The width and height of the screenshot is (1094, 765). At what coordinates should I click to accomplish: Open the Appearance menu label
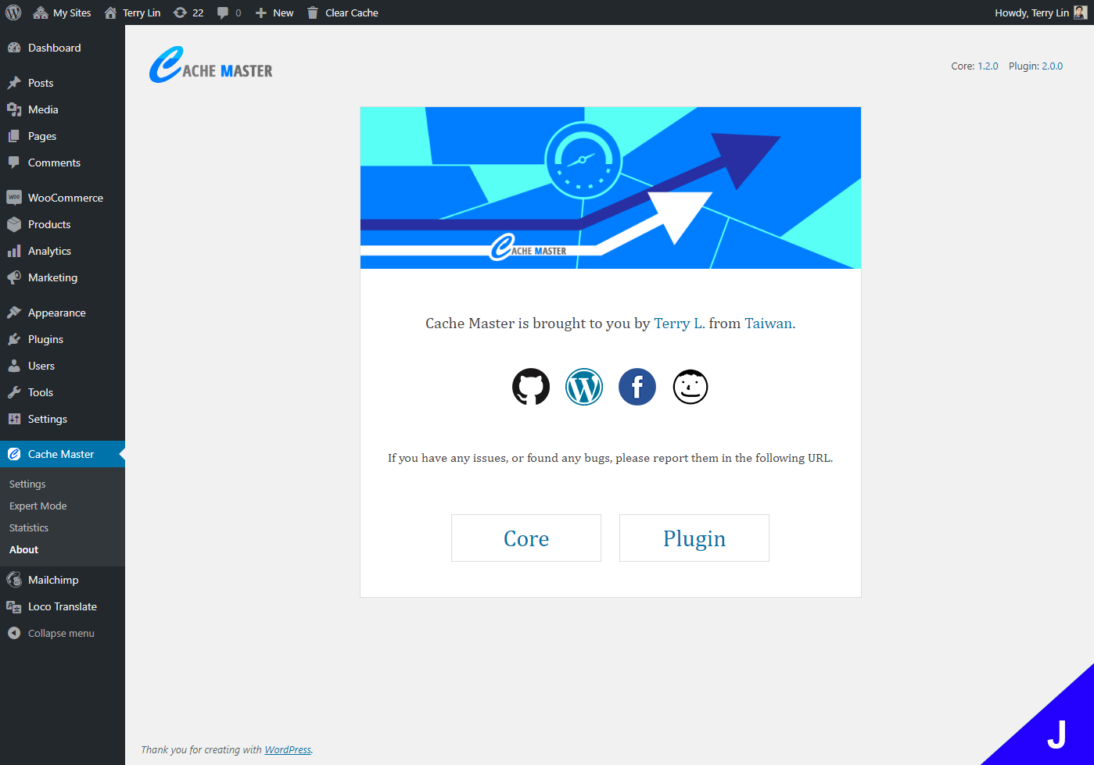(x=57, y=313)
